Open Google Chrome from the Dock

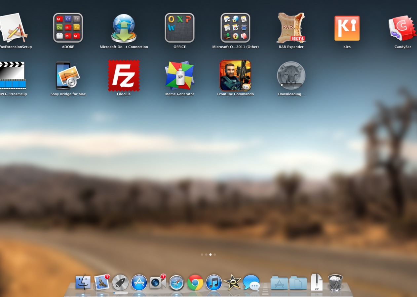195,282
